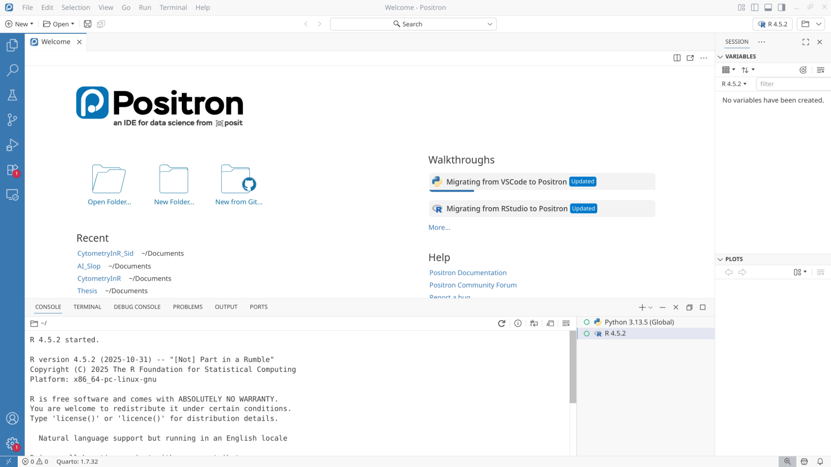Open the Source Control view icon
The width and height of the screenshot is (831, 467).
[x=12, y=120]
